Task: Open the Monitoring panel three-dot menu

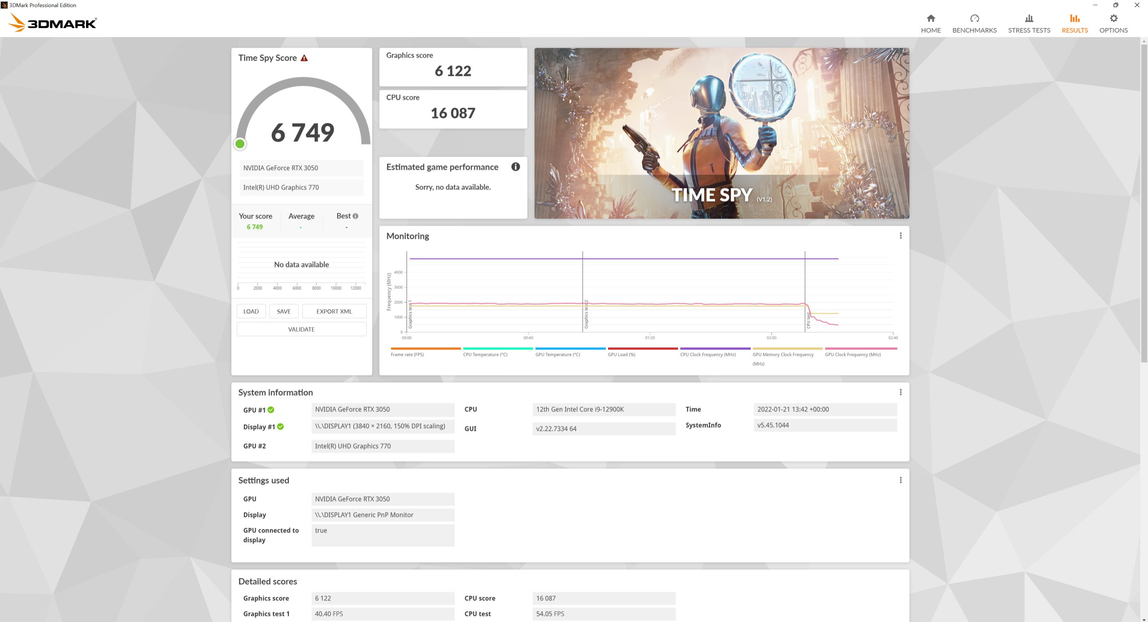Action: 900,236
